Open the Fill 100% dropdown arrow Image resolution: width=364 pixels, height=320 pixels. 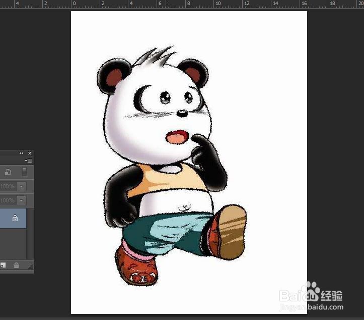click(21, 200)
